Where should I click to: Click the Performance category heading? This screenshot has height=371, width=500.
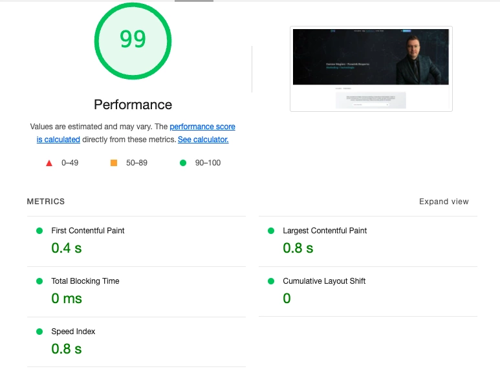tap(133, 105)
